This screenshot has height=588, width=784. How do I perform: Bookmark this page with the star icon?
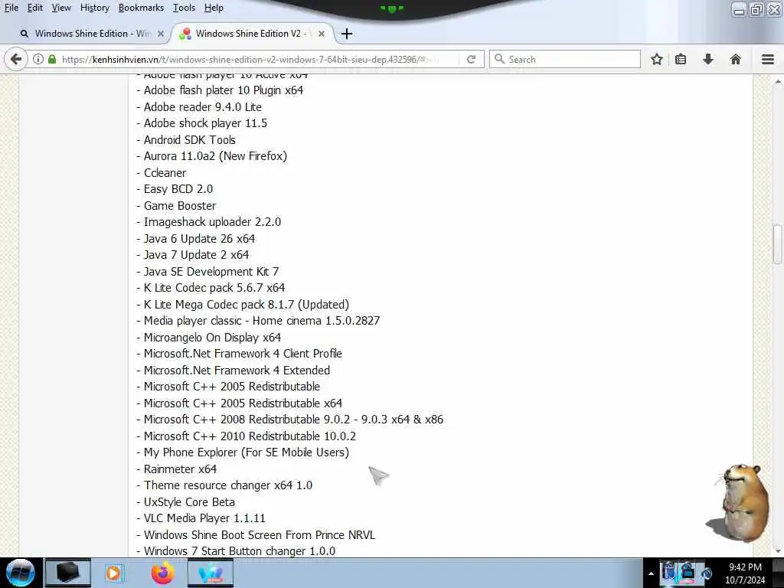[x=656, y=60]
